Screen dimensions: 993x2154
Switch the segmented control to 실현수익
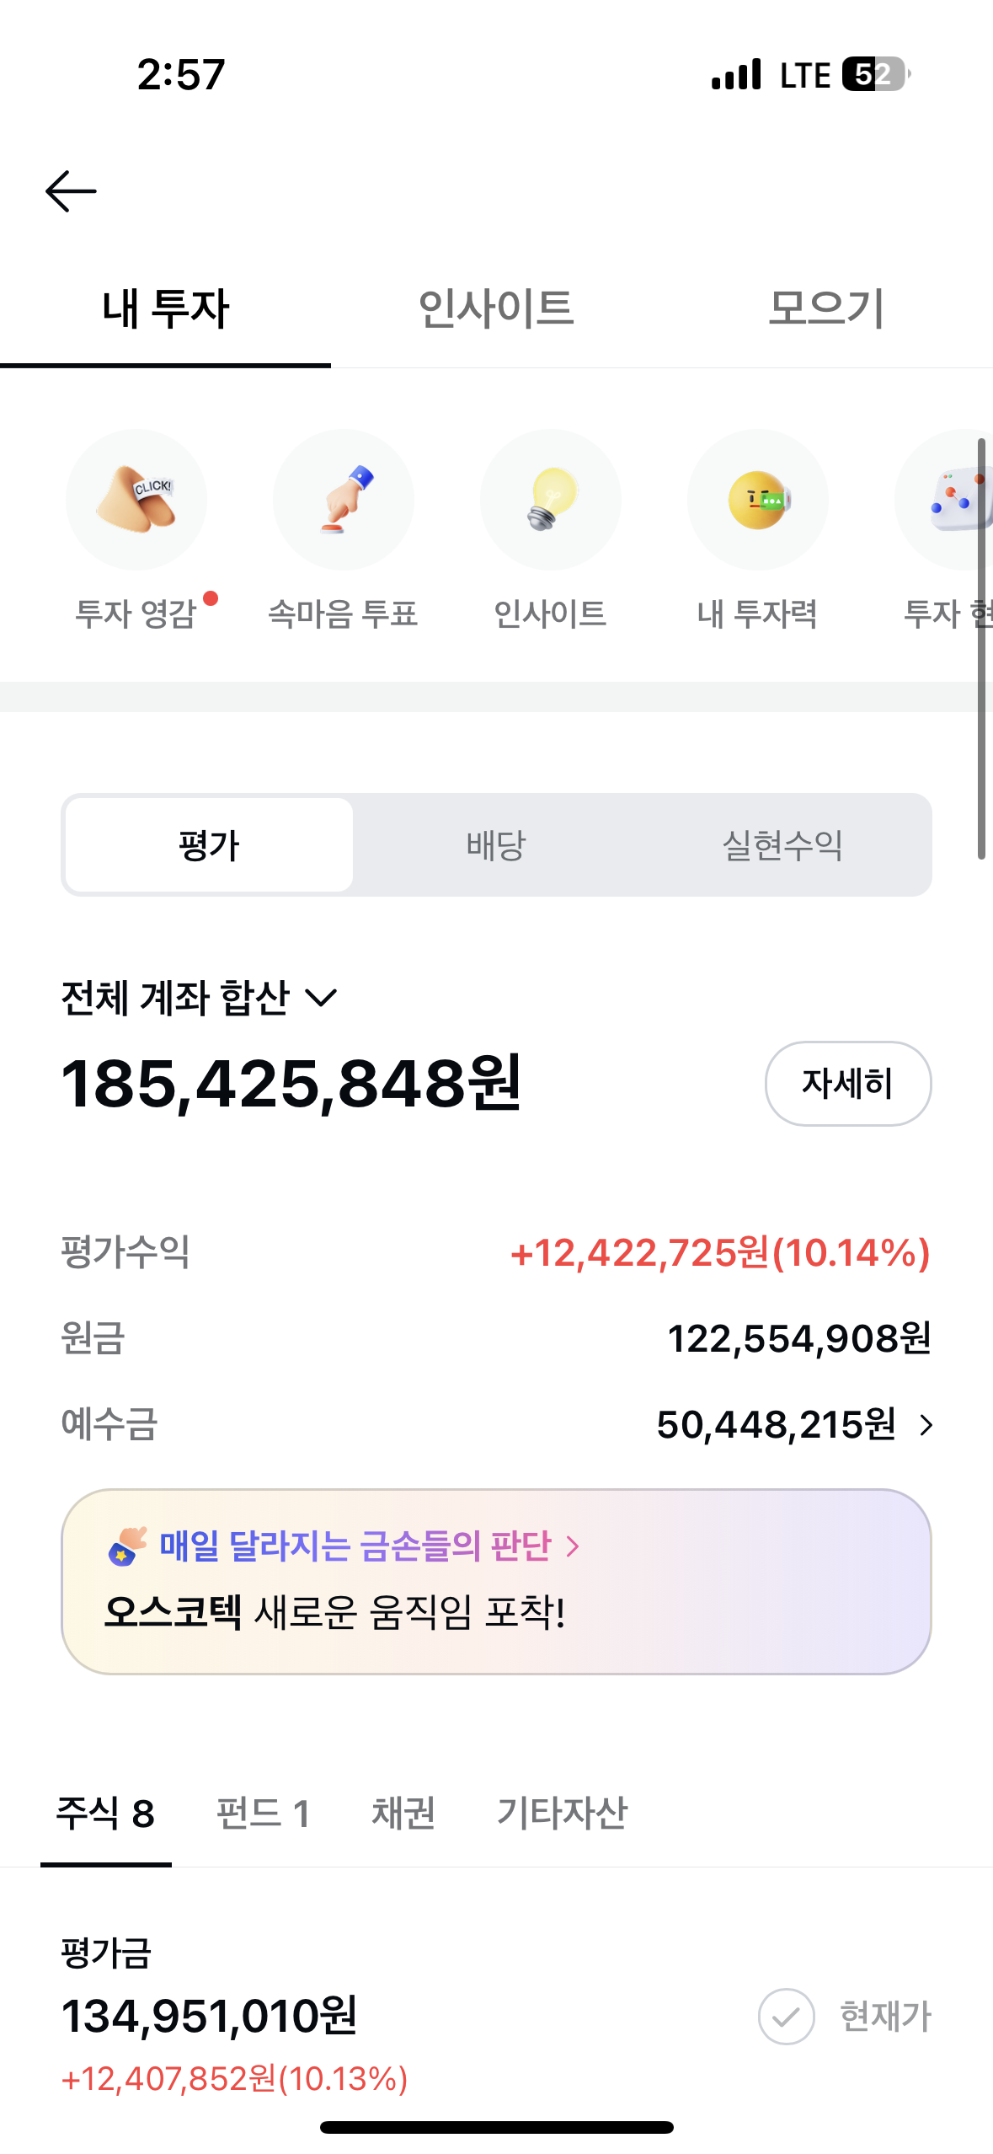pos(782,845)
